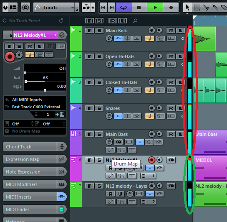Solo the Snares track
The width and height of the screenshot is (227, 222).
(99, 108)
